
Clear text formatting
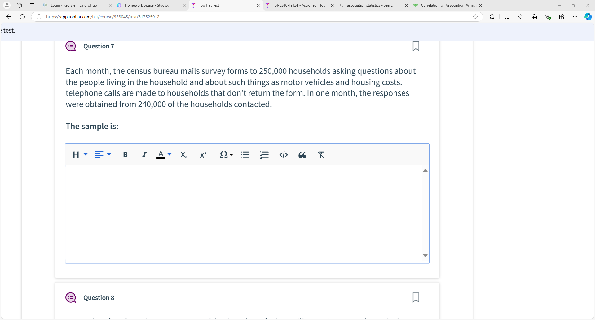click(x=321, y=155)
